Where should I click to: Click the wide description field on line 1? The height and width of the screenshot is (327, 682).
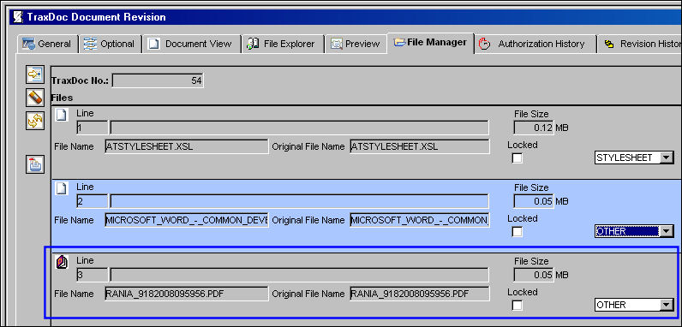click(x=299, y=128)
